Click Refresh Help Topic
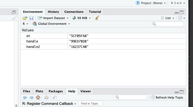This screenshot has height=107, width=193. (167, 97)
